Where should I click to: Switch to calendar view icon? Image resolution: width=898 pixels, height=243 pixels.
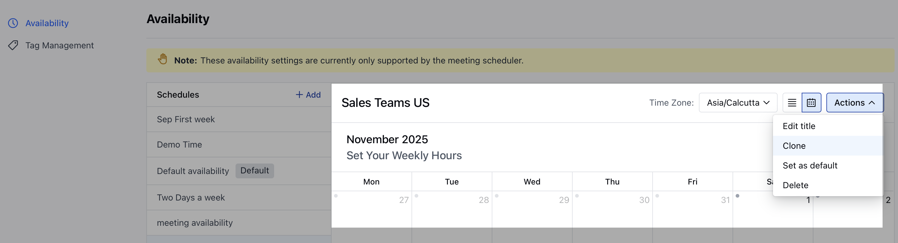pos(811,103)
